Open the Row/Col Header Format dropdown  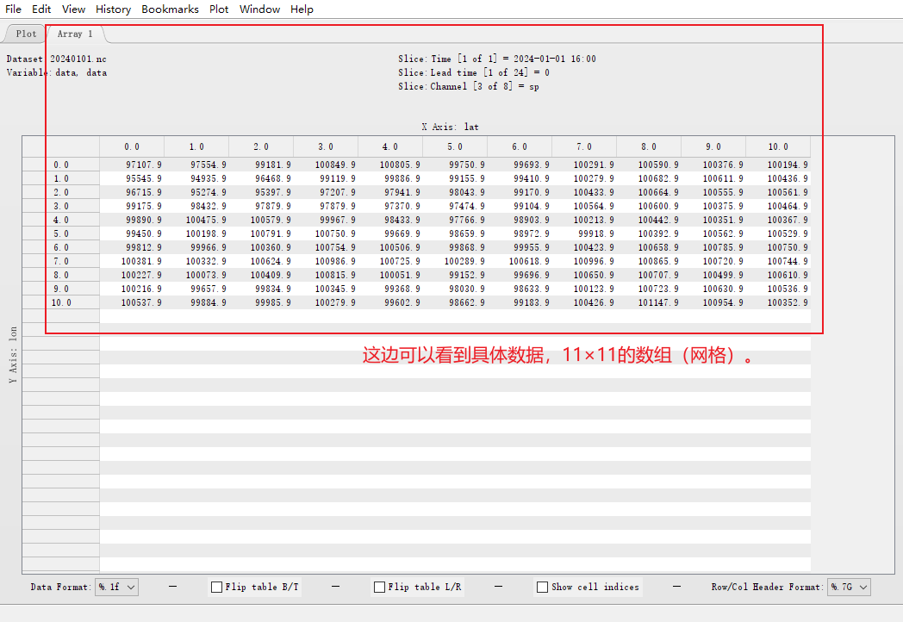849,587
